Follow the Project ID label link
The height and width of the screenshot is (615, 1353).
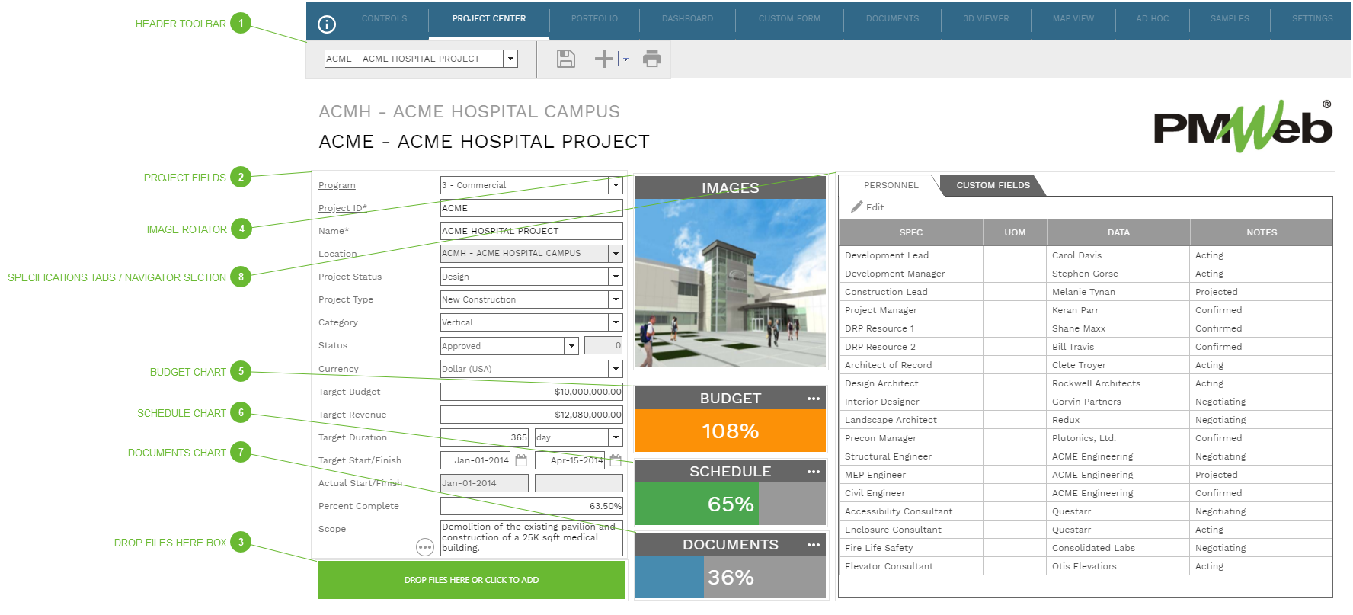tap(342, 208)
